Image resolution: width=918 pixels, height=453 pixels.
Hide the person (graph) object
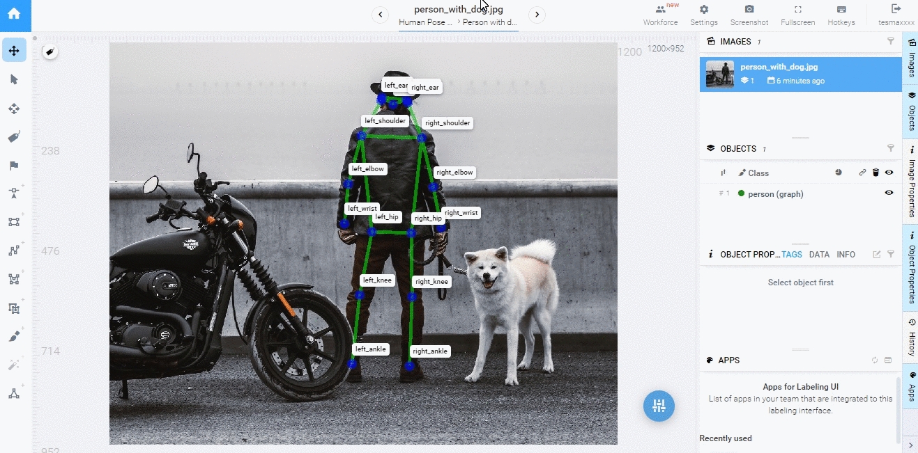coord(889,193)
